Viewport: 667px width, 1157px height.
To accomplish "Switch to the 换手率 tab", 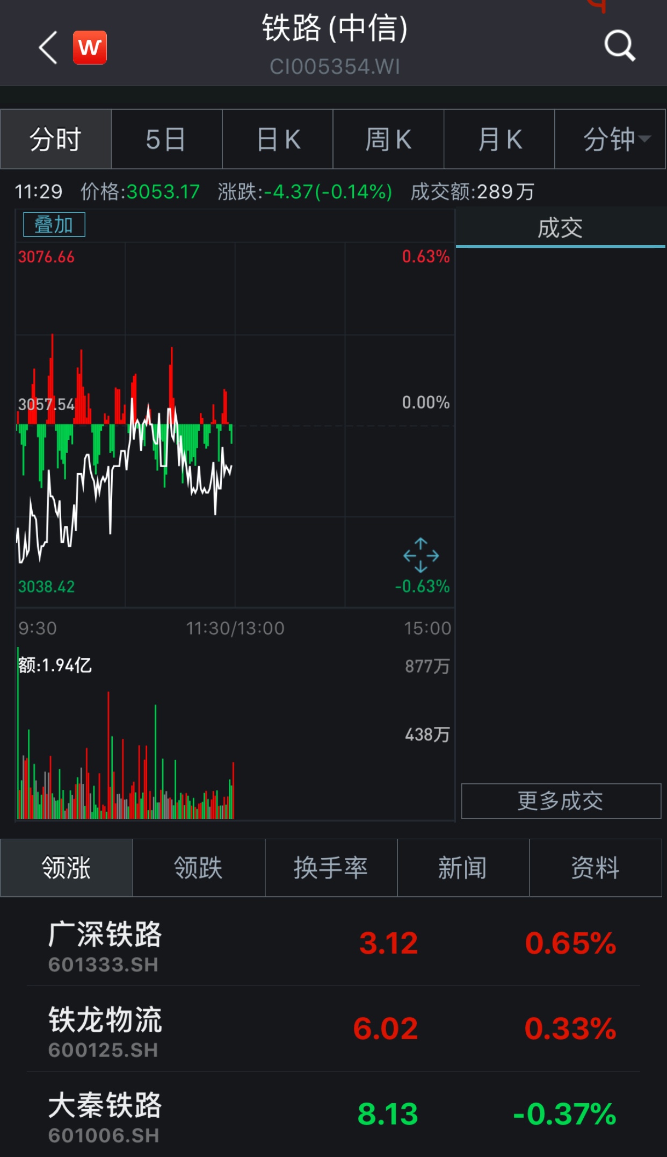I will pyautogui.click(x=331, y=868).
